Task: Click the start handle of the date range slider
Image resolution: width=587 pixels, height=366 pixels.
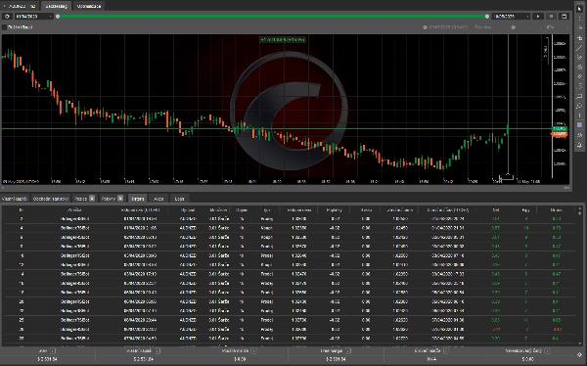Action: pyautogui.click(x=58, y=17)
